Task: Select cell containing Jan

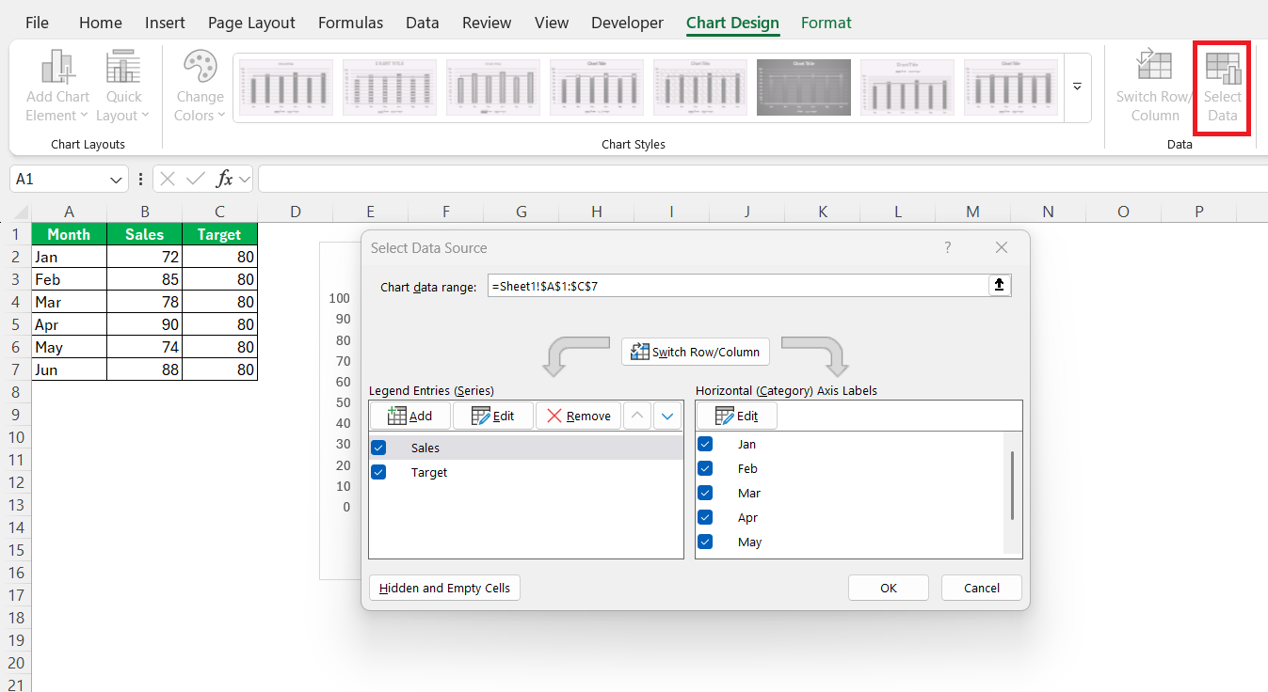Action: pyautogui.click(x=69, y=257)
